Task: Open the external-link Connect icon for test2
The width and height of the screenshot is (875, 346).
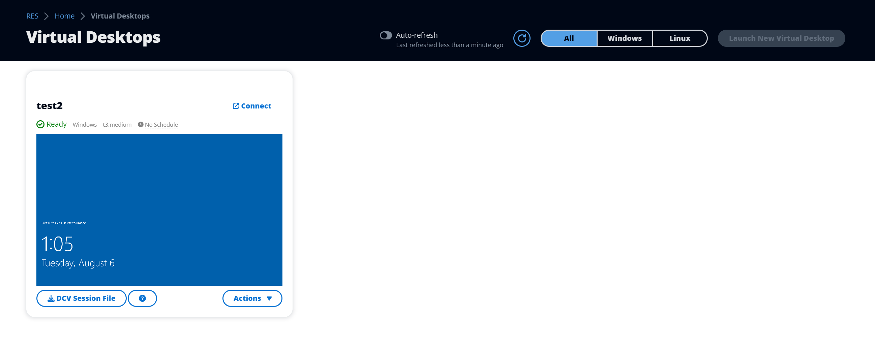Action: [x=236, y=105]
